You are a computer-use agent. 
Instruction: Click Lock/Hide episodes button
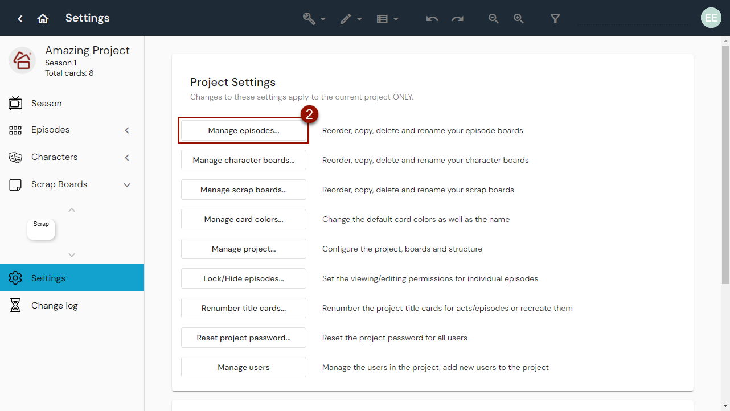coord(244,278)
